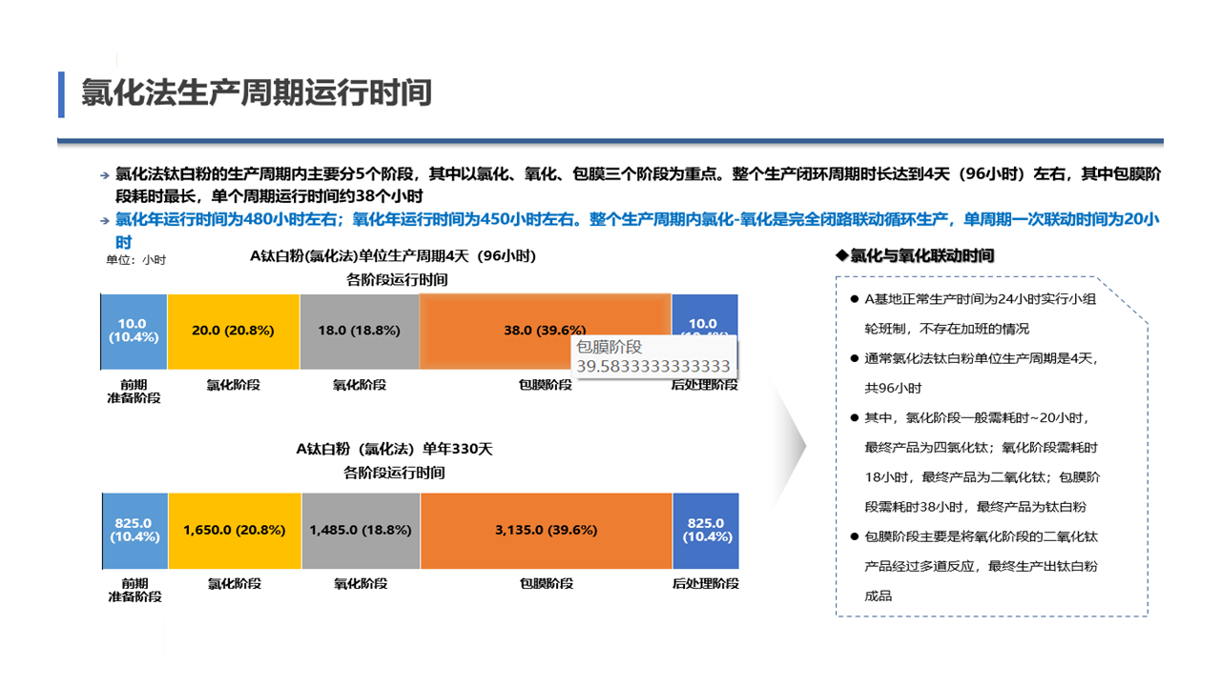1221x686 pixels.
Task: Click the arrow bullet before the black paragraph
Action: (104, 175)
